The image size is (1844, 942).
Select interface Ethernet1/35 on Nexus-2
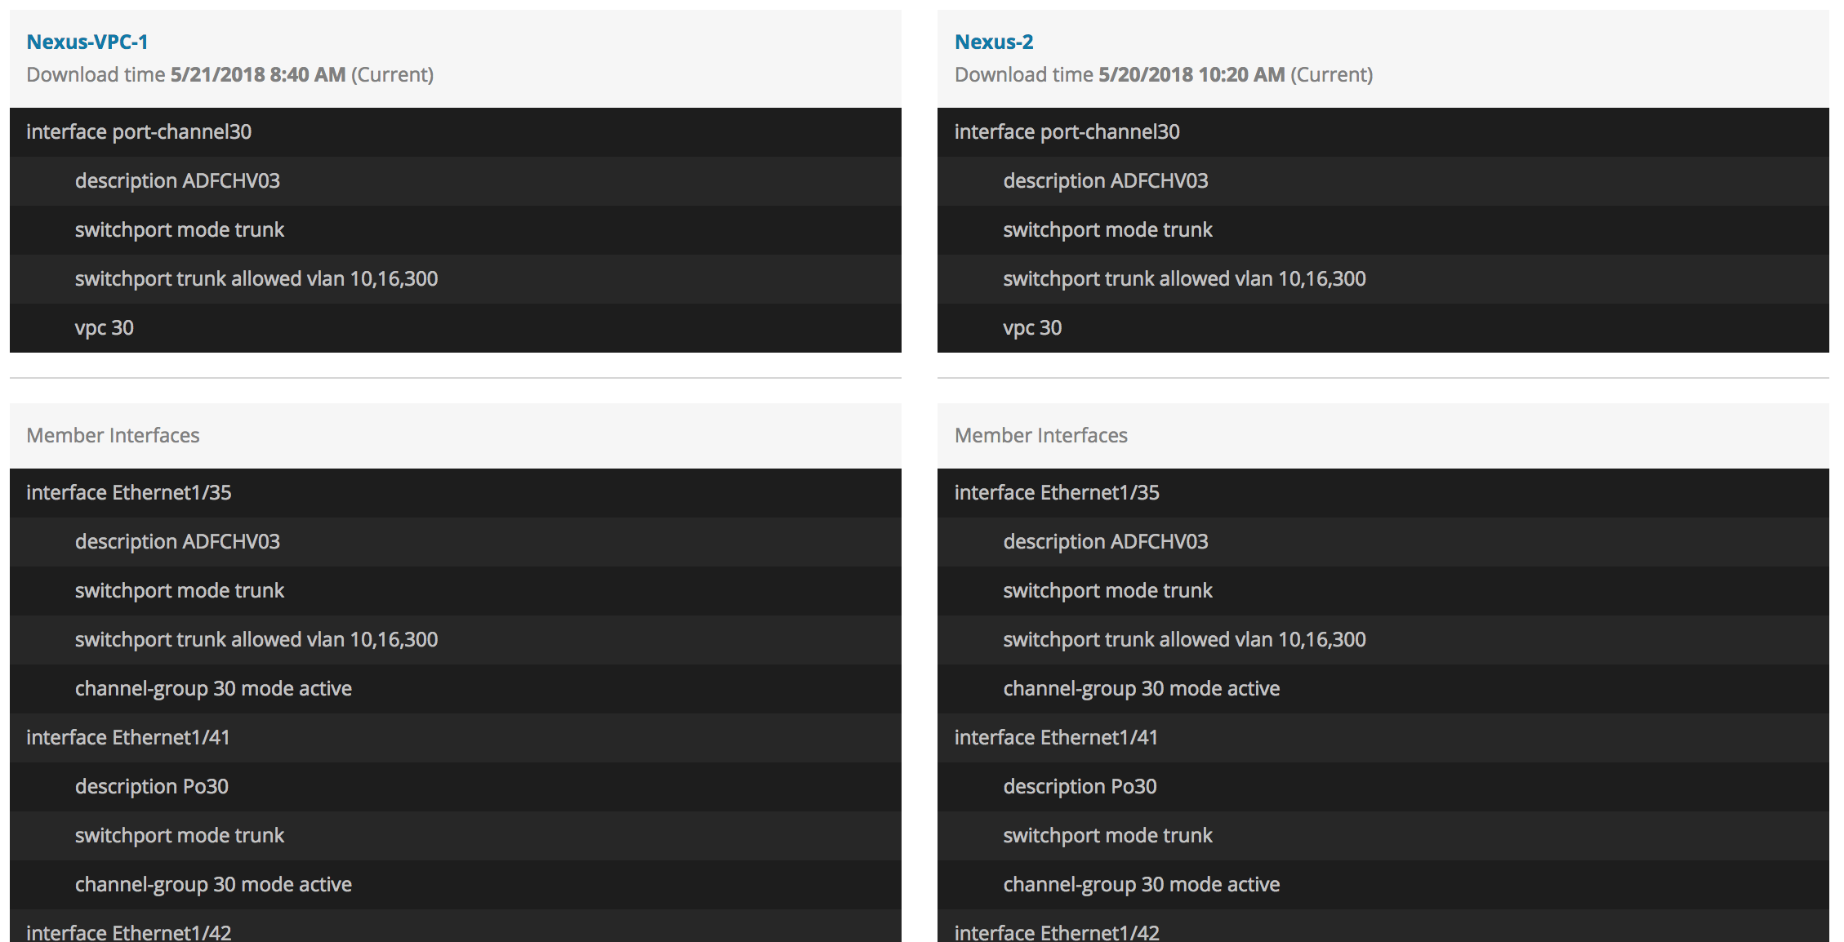point(1057,493)
